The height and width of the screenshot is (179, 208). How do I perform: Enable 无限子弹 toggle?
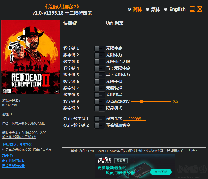(99, 82)
